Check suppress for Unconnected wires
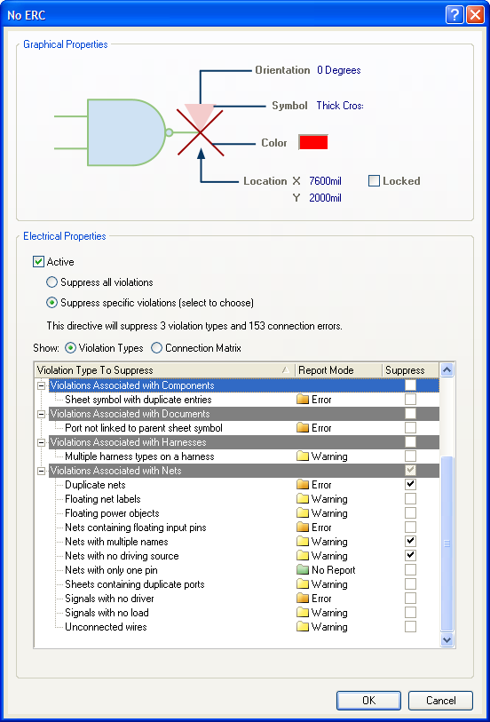490x722 pixels. (410, 627)
